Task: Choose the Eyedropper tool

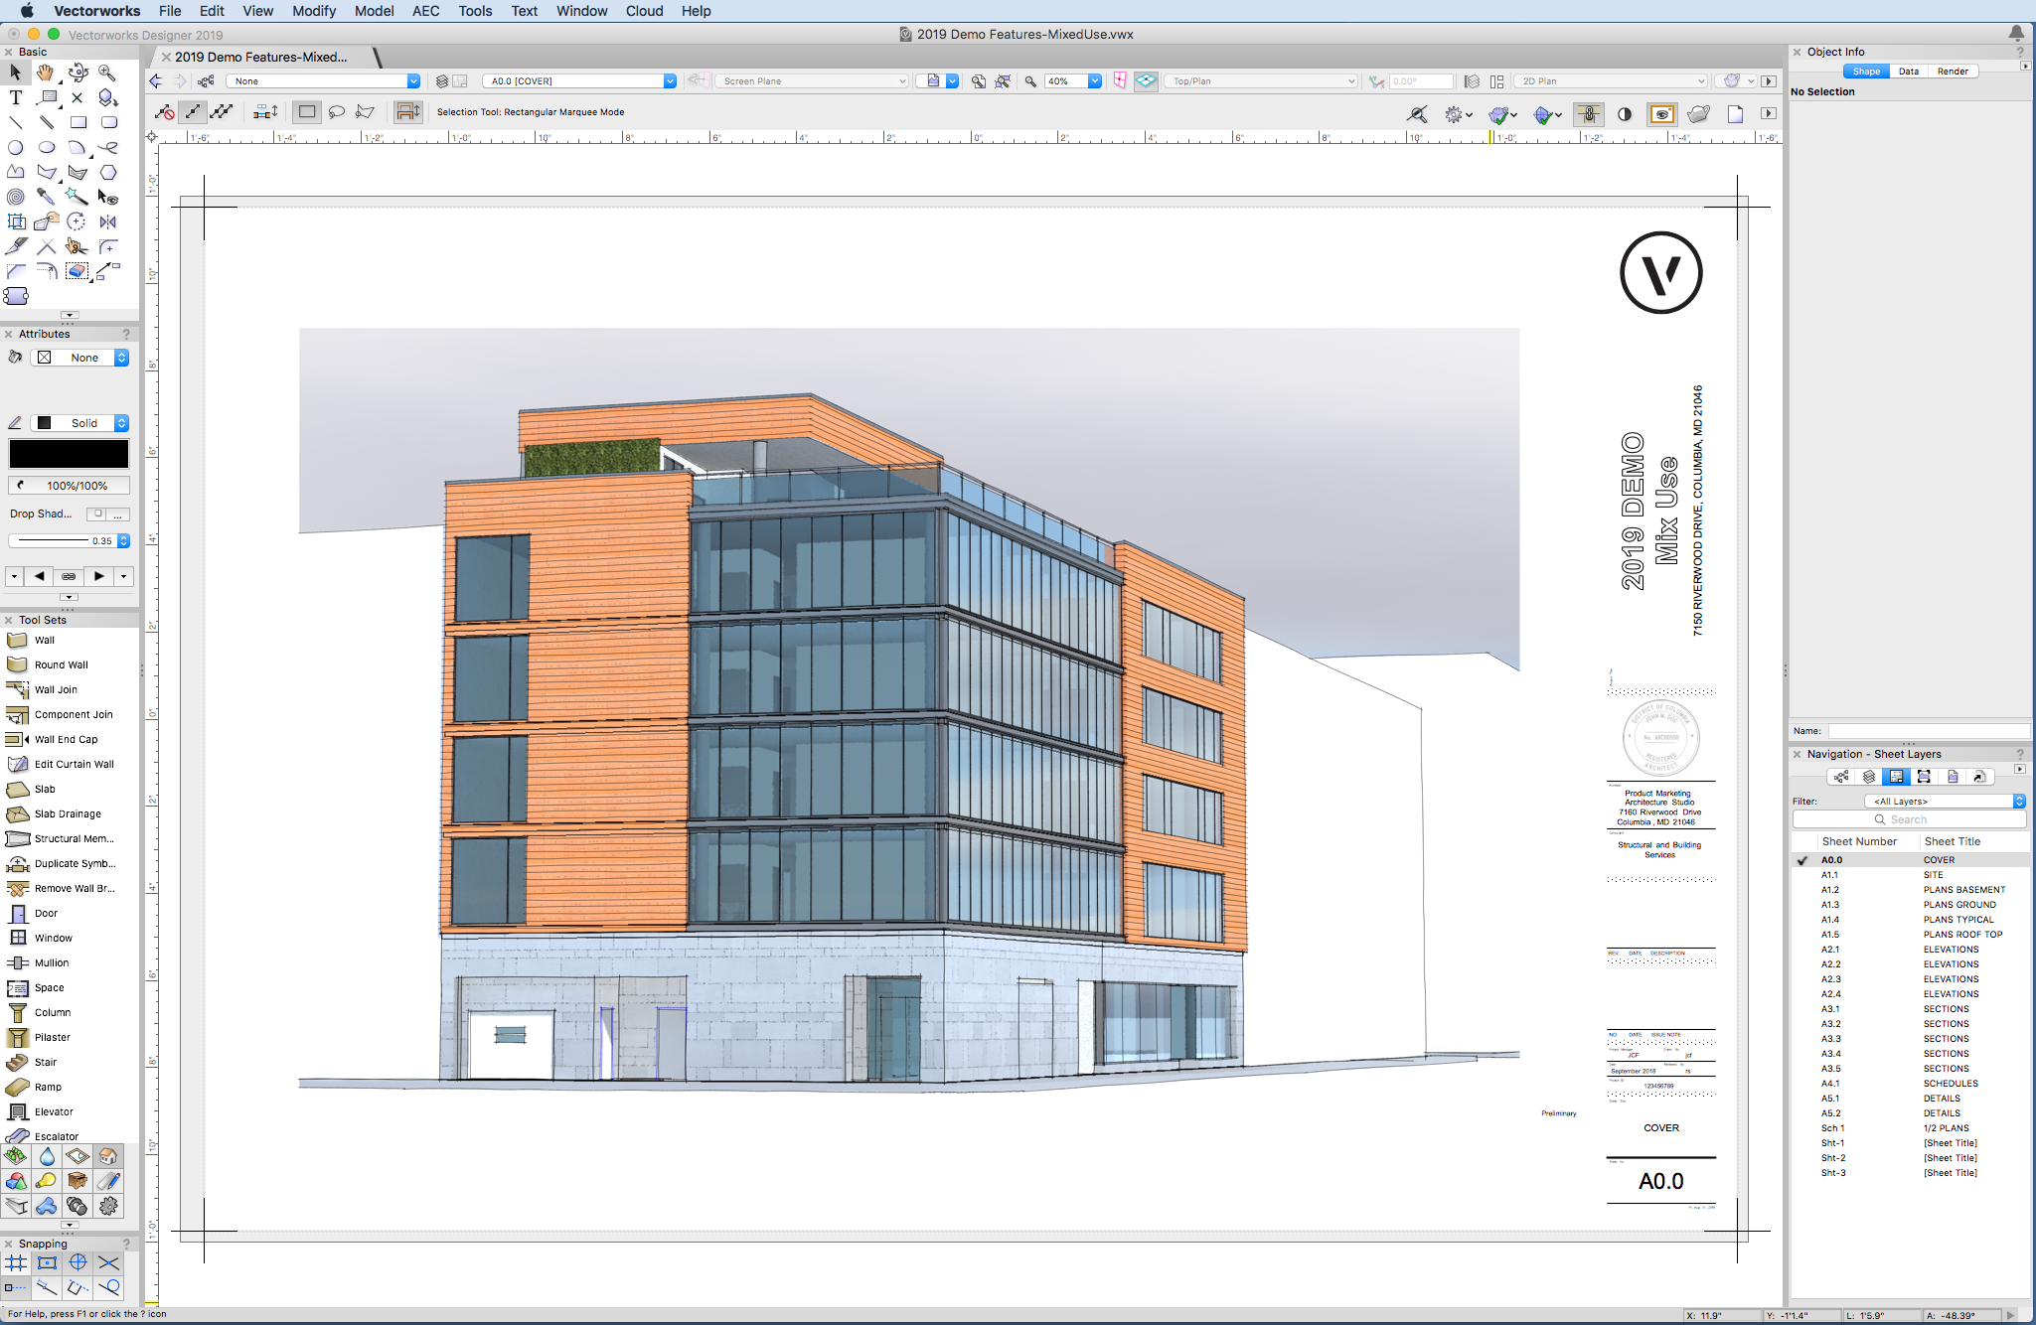Action: pyautogui.click(x=46, y=197)
